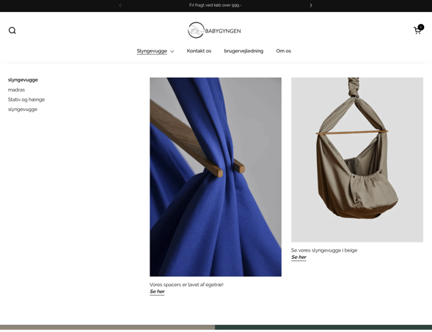Click 'Vores spacers er lavet af egetræ!' caption
Screen dimensions: 432x332
[186, 285]
